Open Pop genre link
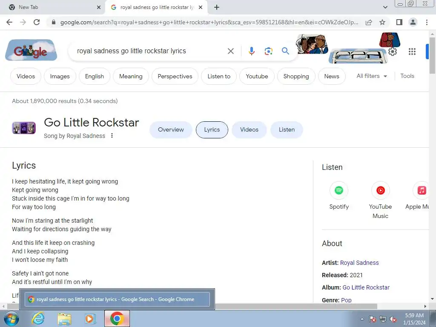This screenshot has width=436, height=327. click(x=346, y=300)
